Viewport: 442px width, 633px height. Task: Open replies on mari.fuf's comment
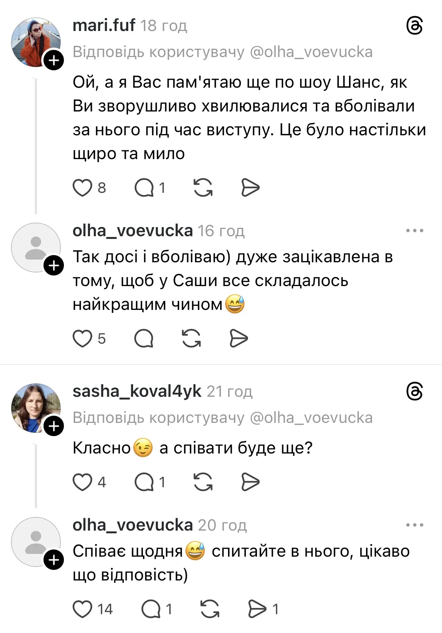[x=144, y=188]
